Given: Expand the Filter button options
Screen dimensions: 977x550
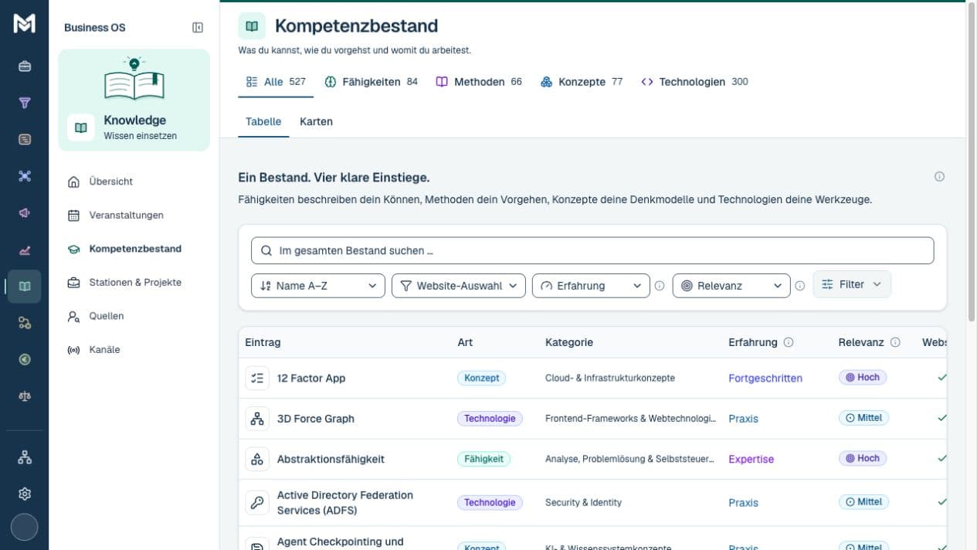Looking at the screenshot, I should click(852, 284).
